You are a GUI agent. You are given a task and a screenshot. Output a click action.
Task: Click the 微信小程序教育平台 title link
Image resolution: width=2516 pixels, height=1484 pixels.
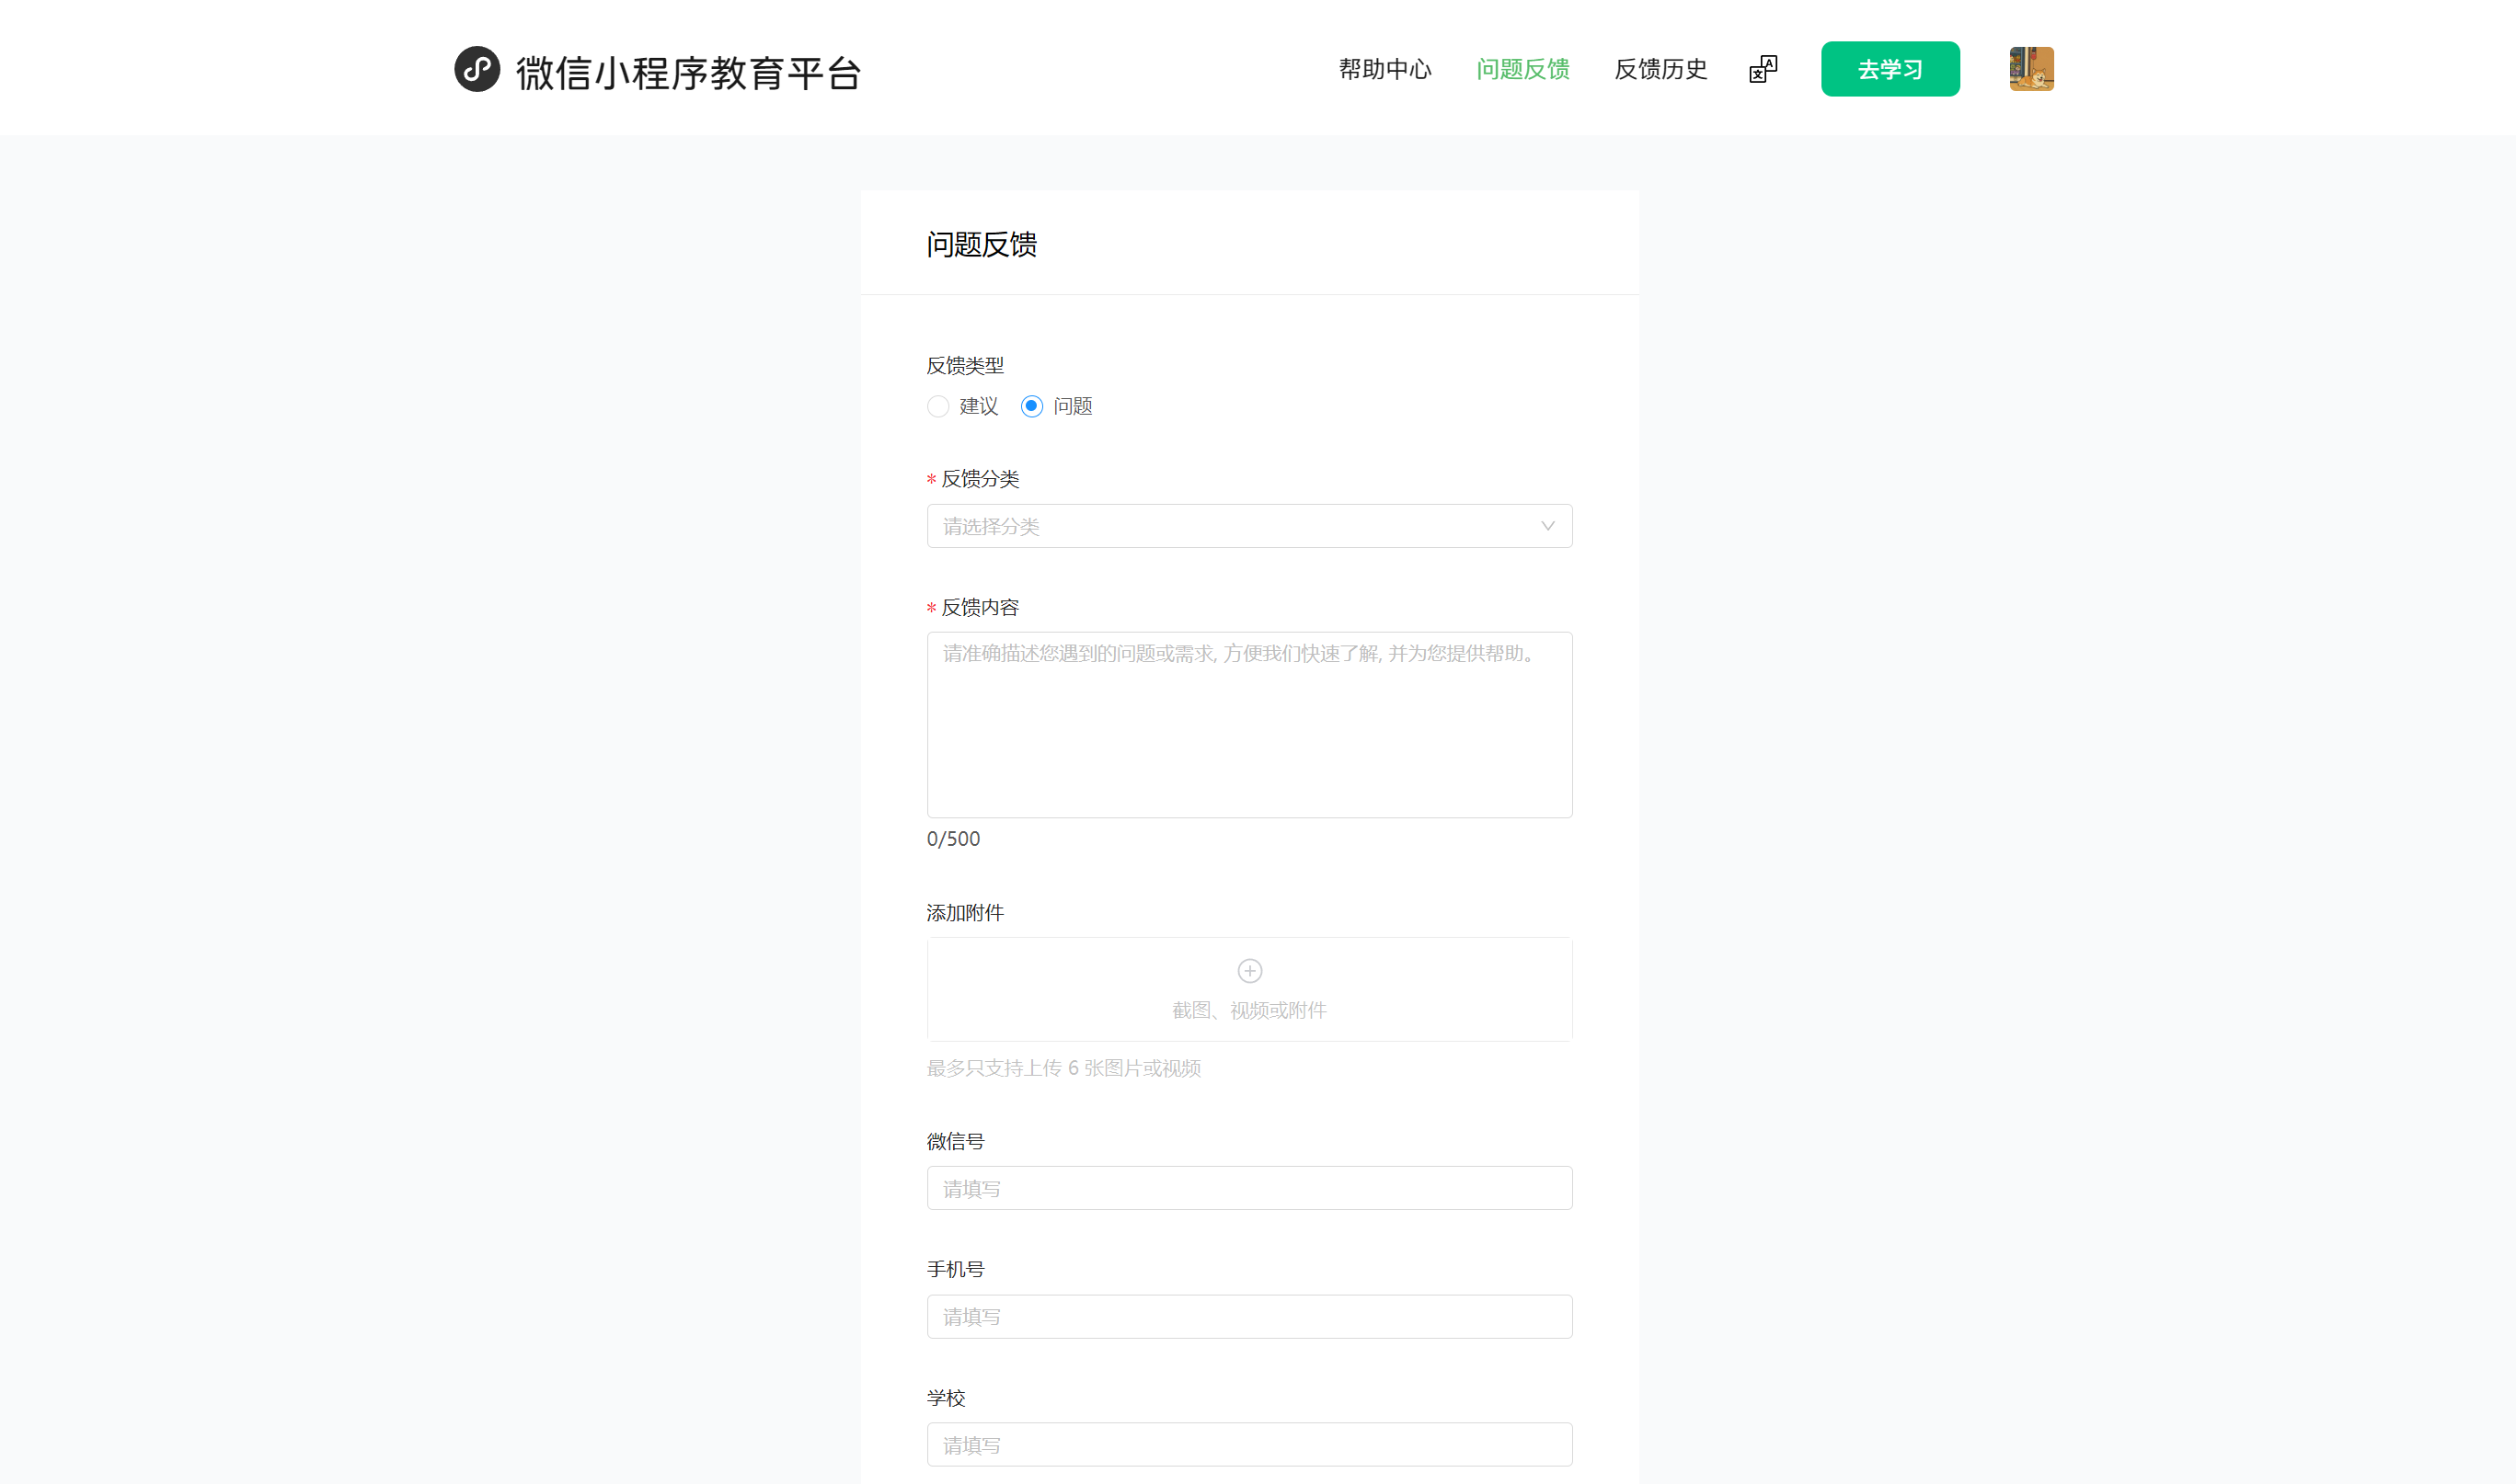coord(687,73)
